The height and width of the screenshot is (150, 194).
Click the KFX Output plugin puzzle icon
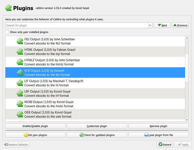click(20, 73)
